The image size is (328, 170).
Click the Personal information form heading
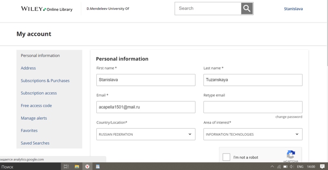122,59
